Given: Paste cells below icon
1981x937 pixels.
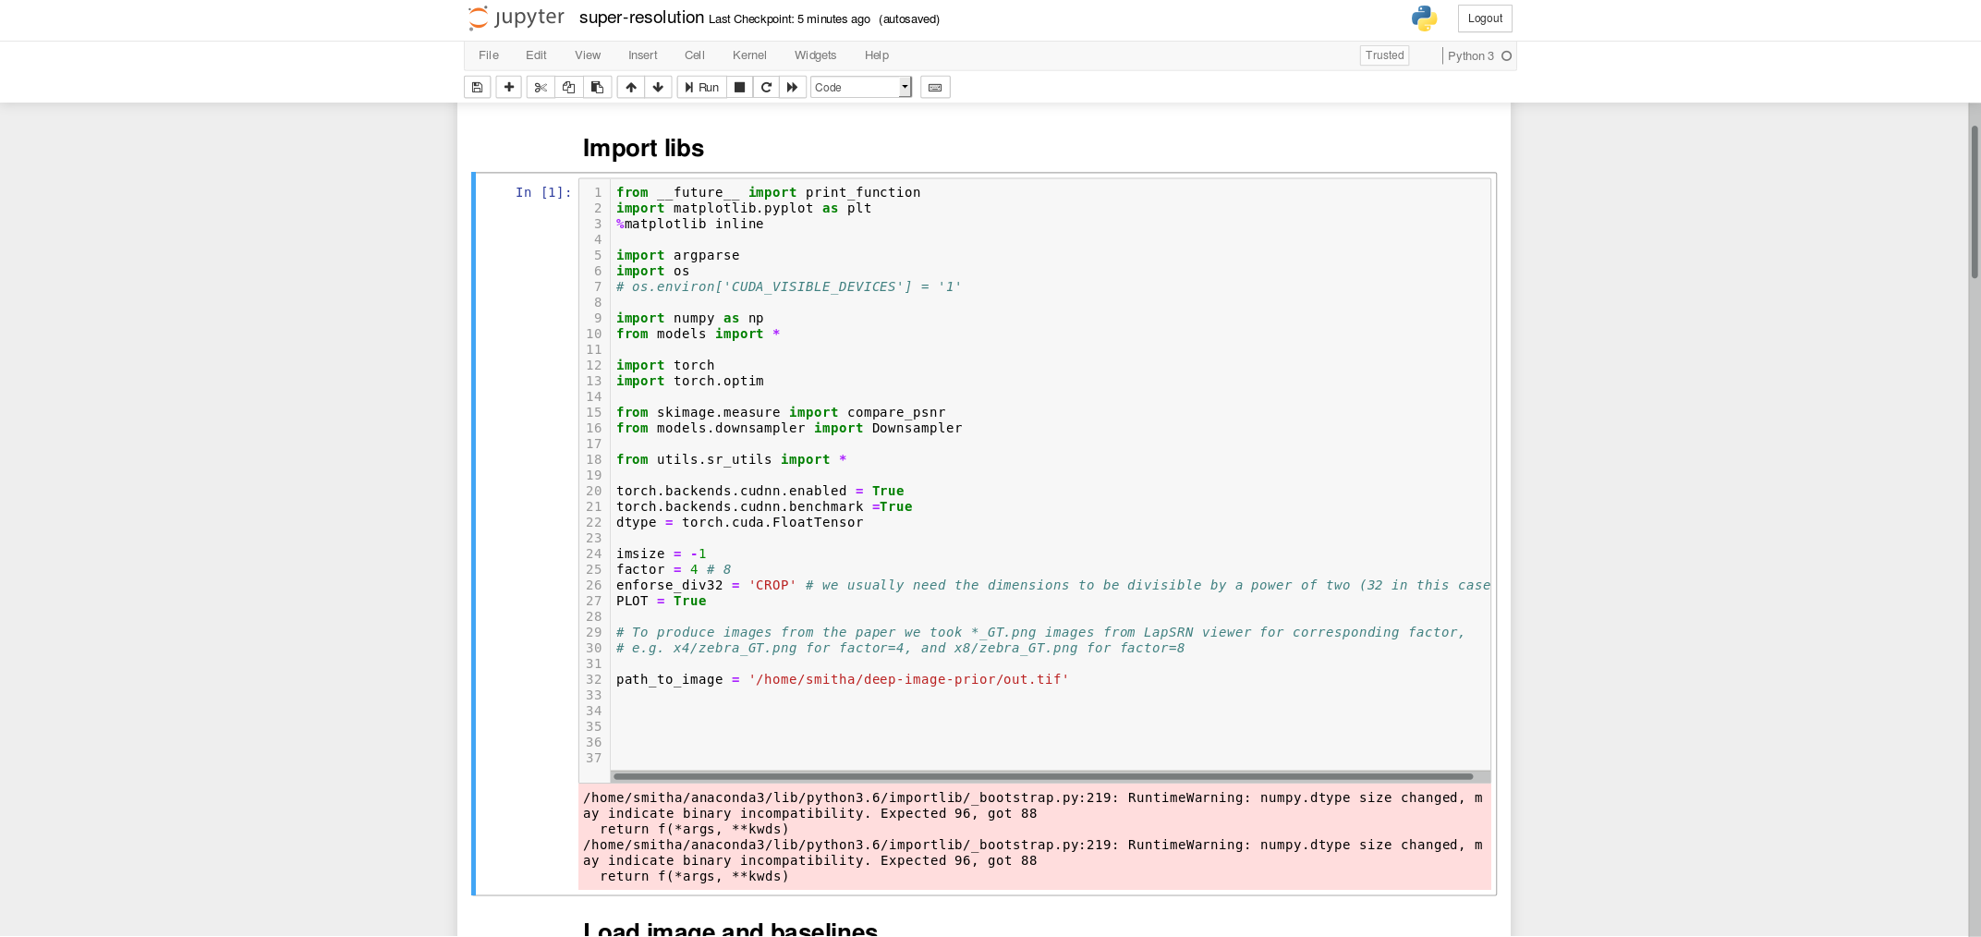Looking at the screenshot, I should point(598,87).
